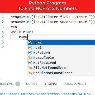Open the DEBUG CONSOLE tab

(75, 84)
